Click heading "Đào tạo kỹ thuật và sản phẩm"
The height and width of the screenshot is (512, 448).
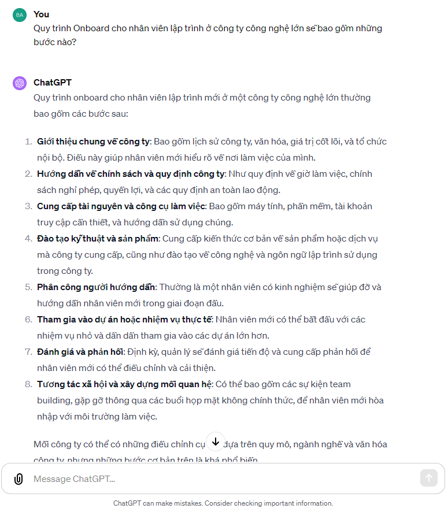click(x=98, y=239)
